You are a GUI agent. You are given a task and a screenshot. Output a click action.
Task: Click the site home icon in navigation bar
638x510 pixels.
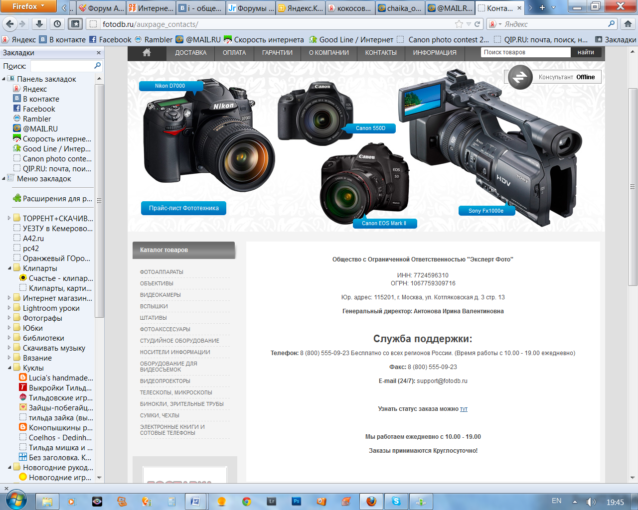coord(147,52)
